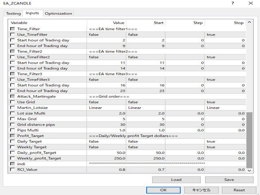Viewport: 260px width, 195px height.
Task: Click the Reset button
Action: tap(239, 190)
